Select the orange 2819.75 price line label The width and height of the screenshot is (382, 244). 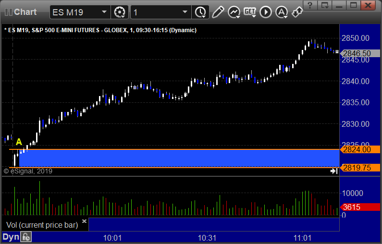360,168
